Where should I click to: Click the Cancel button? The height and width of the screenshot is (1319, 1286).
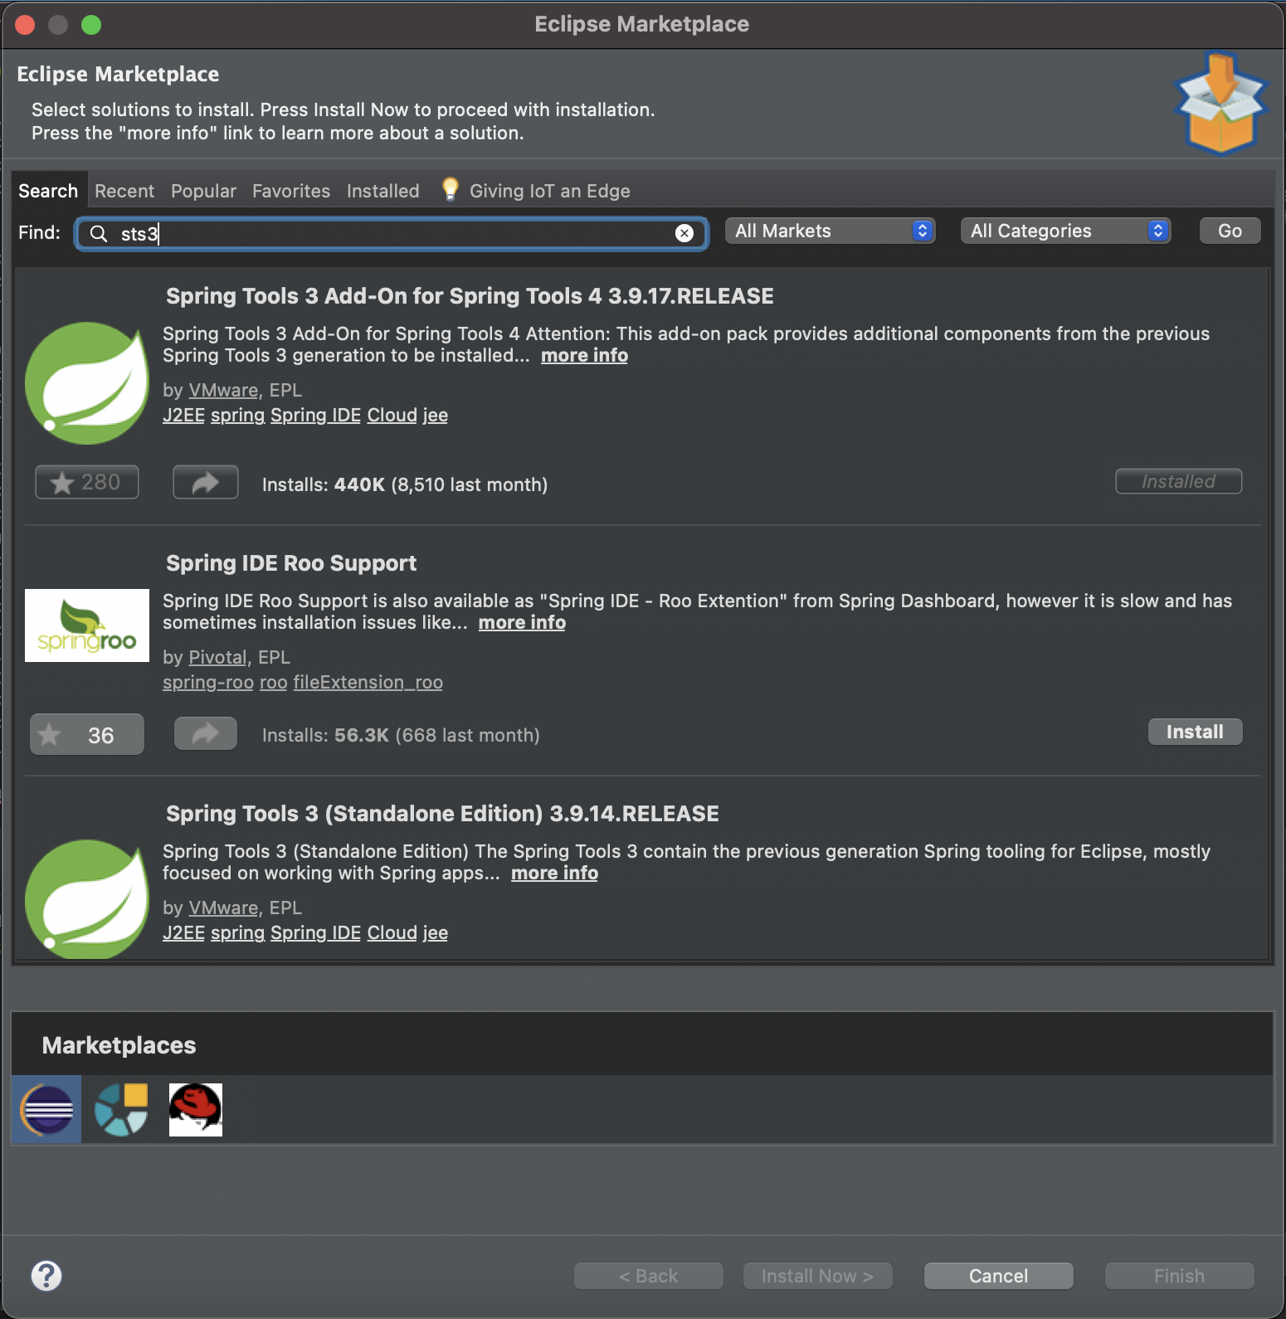tap(999, 1276)
